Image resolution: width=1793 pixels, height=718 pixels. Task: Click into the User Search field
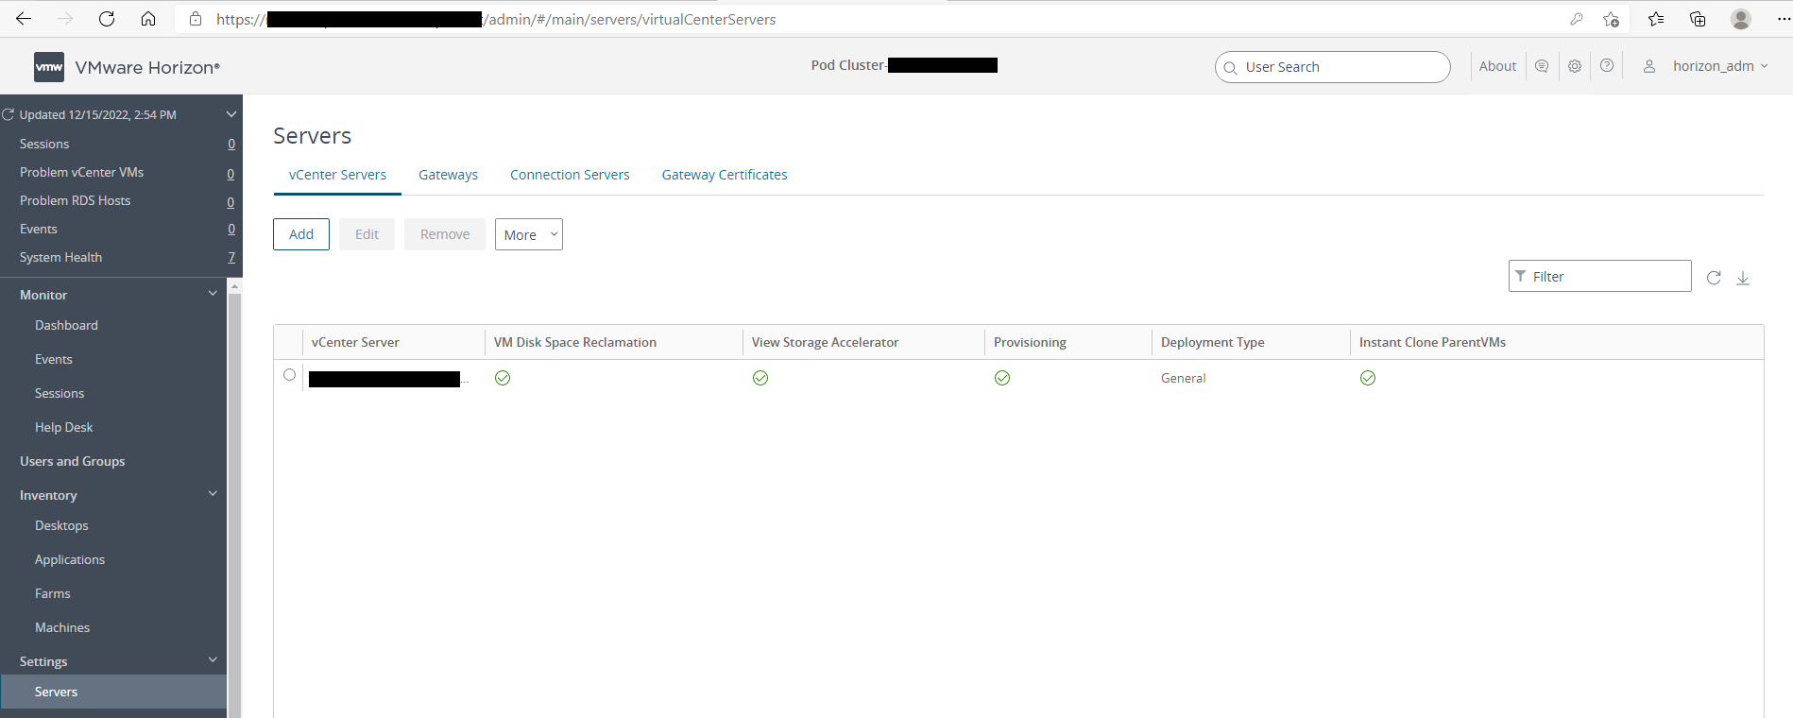pyautogui.click(x=1333, y=67)
